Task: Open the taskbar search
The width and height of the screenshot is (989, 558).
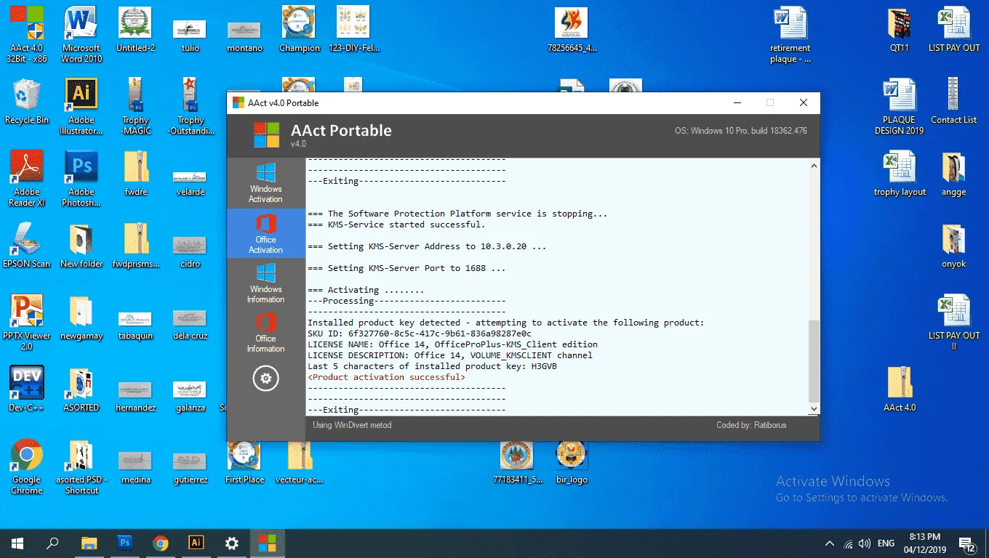Action: click(x=52, y=543)
